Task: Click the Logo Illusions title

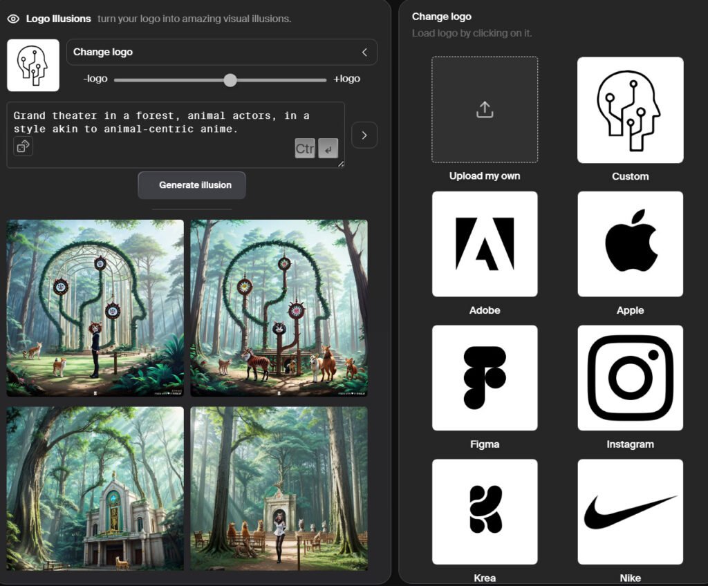Action: [x=58, y=19]
